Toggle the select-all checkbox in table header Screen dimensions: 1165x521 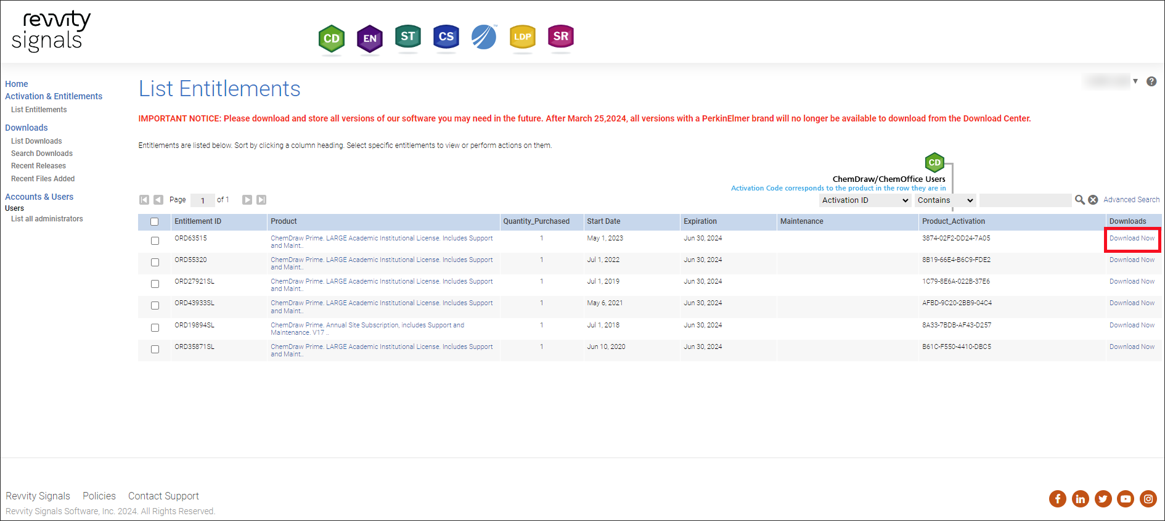point(155,222)
